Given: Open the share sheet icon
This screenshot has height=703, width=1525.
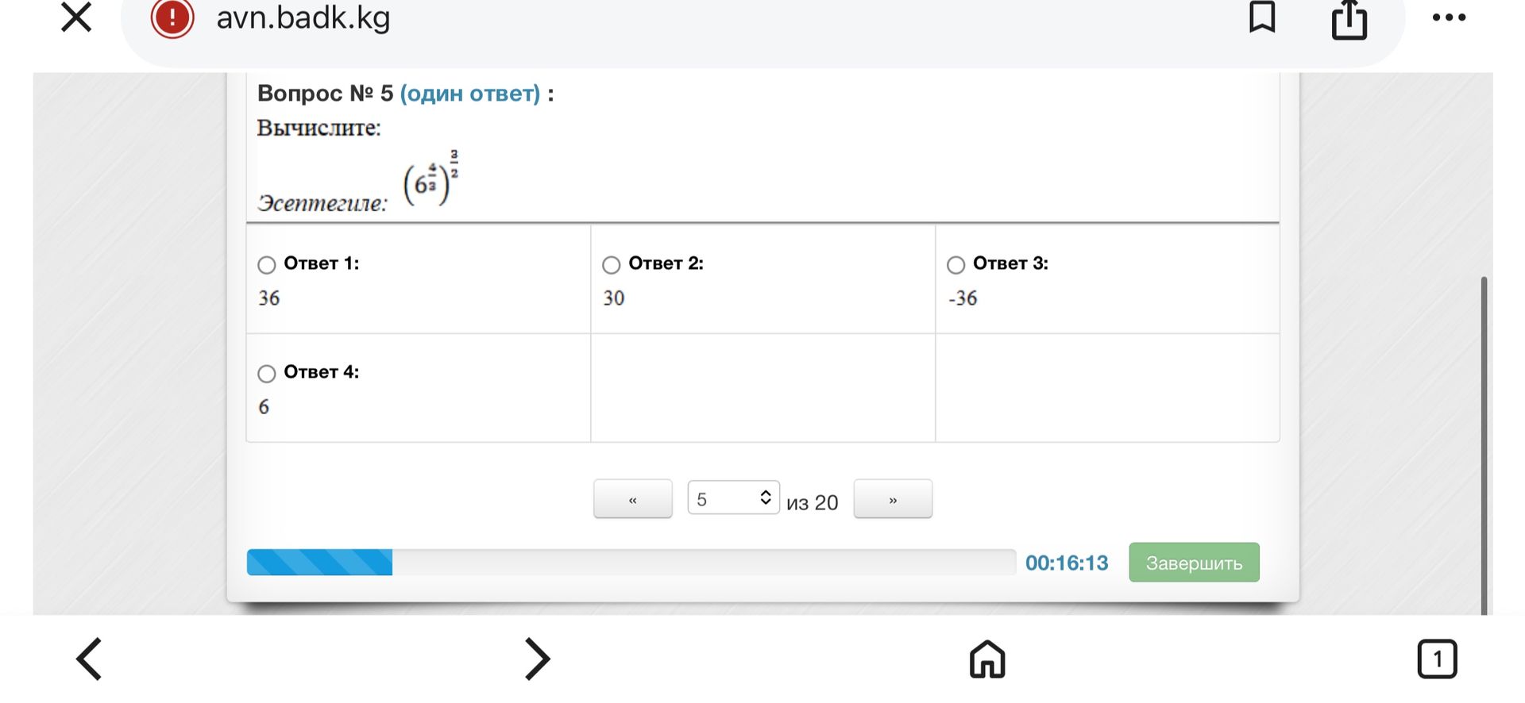Looking at the screenshot, I should (x=1349, y=19).
